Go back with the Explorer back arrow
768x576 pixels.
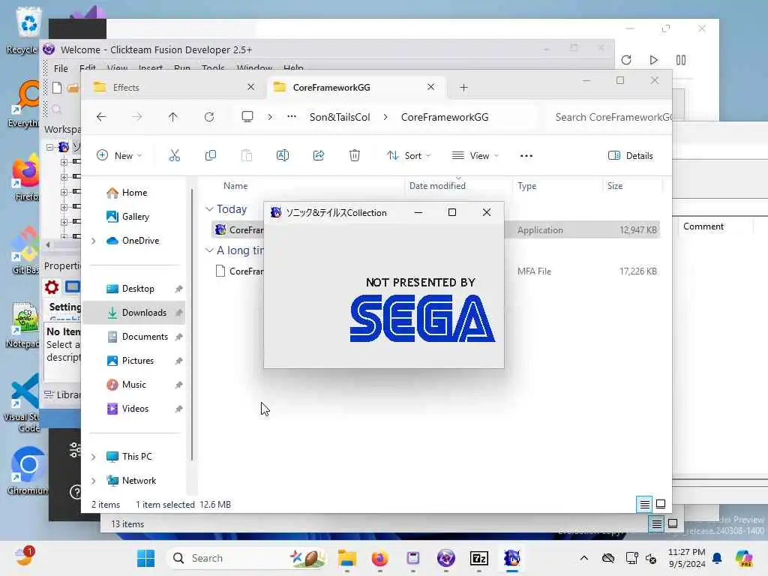[x=101, y=117]
